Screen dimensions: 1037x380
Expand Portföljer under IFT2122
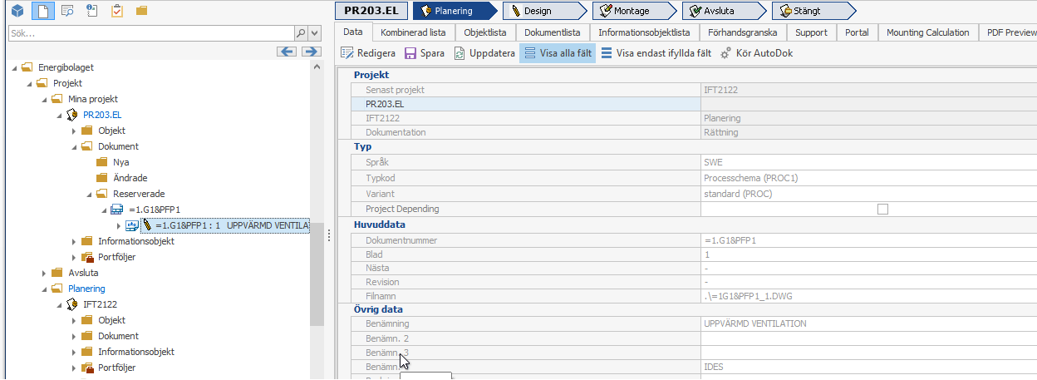coord(74,368)
